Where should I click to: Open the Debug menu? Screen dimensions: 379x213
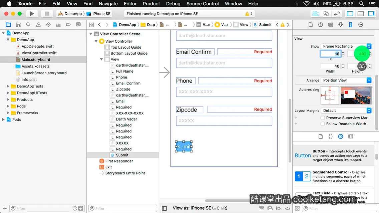pyautogui.click(x=173, y=4)
